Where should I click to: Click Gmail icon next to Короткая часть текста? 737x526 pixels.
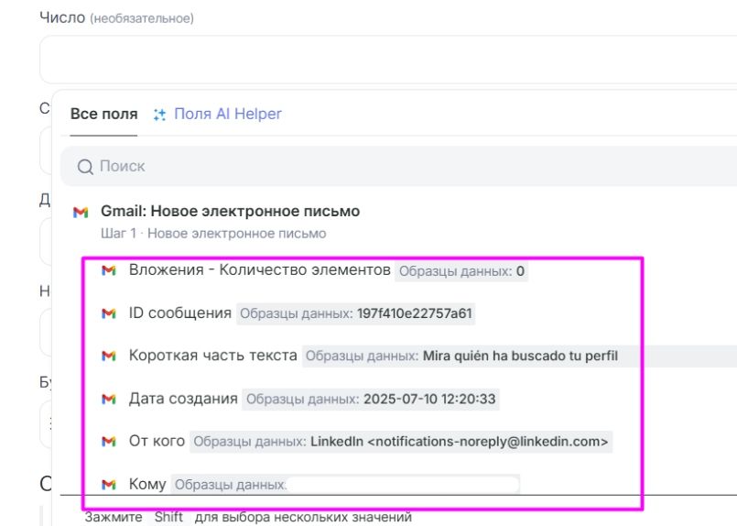[x=109, y=356]
